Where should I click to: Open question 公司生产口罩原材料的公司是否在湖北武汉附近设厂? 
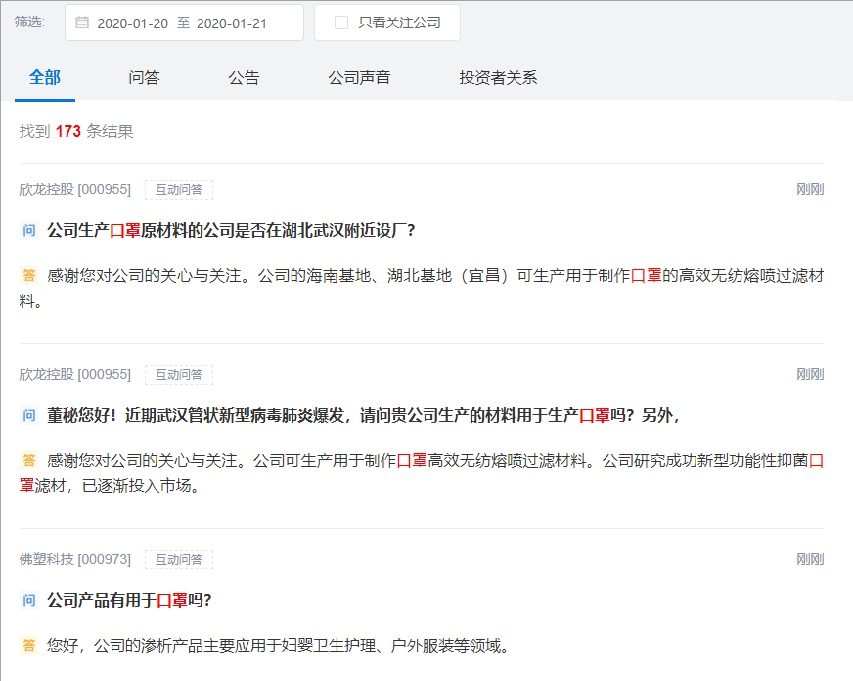(231, 230)
